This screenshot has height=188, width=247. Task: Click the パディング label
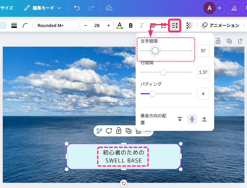(x=151, y=84)
